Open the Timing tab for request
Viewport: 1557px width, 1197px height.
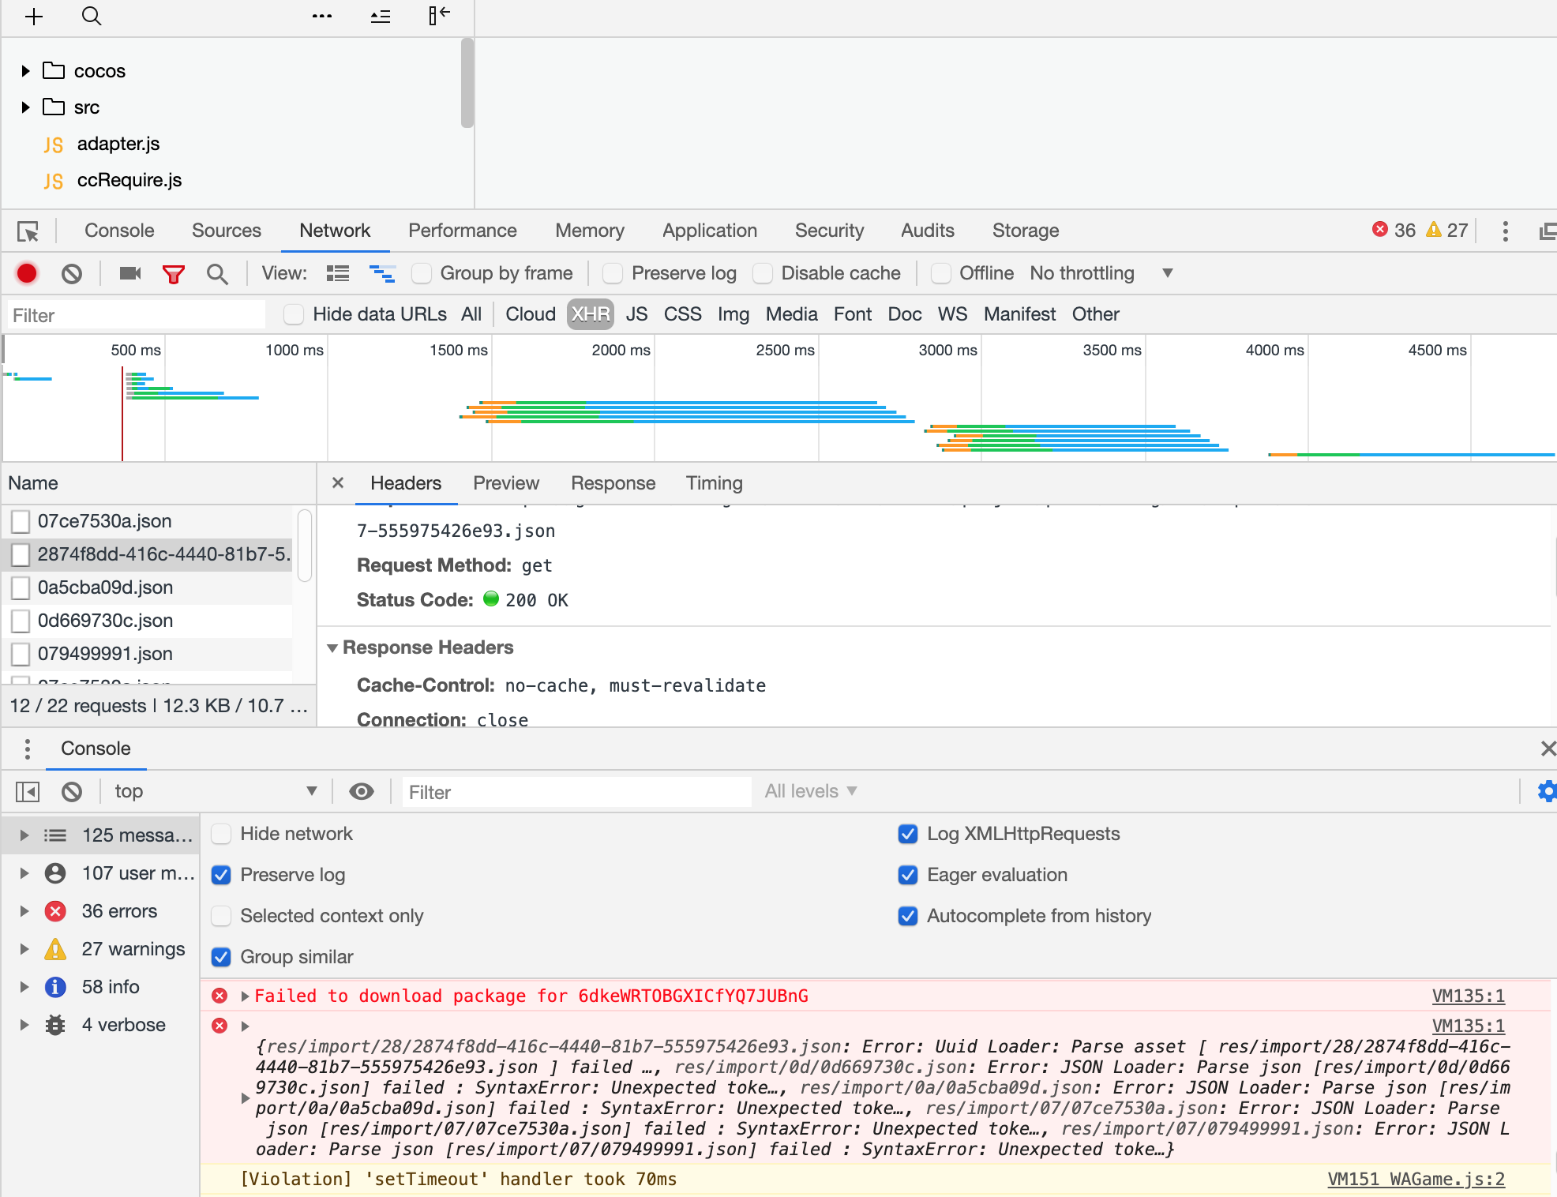[714, 483]
